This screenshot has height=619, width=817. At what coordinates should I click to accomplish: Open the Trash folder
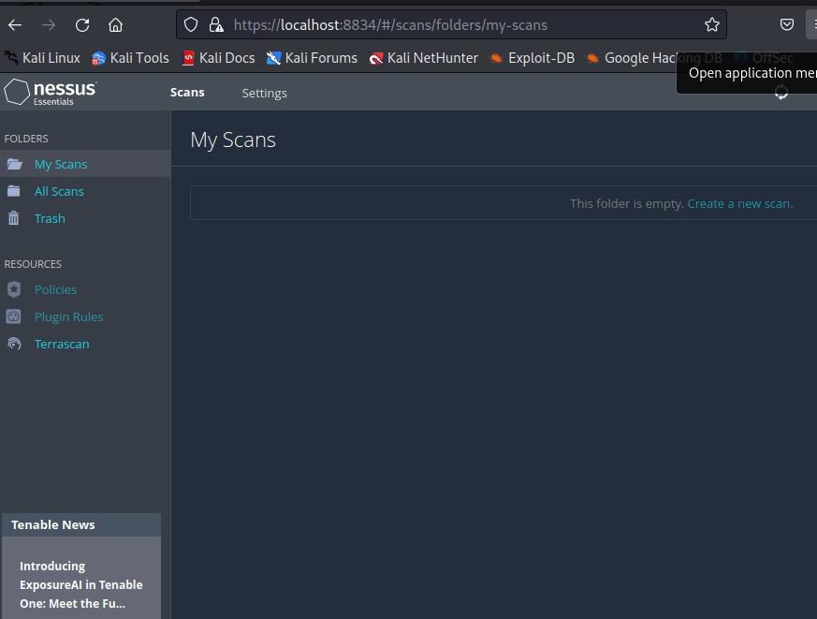(50, 218)
